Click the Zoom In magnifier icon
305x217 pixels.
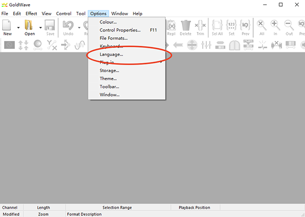pyautogui.click(x=275, y=25)
